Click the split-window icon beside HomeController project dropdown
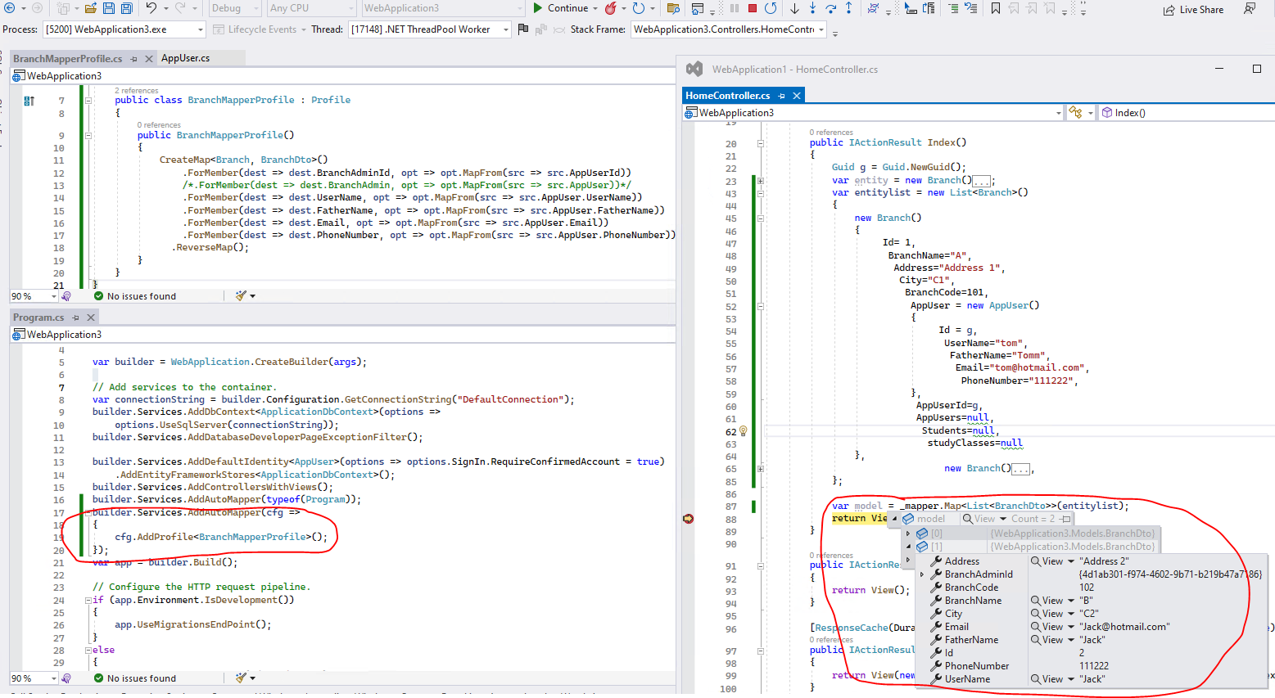This screenshot has height=698, width=1275. click(1076, 113)
